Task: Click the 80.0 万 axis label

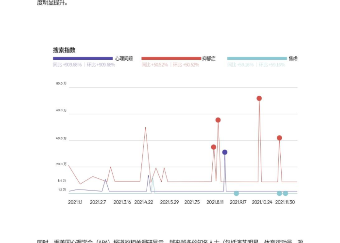Action: [x=61, y=83]
